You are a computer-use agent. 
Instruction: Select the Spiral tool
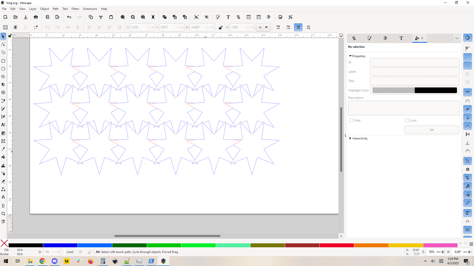coord(3,93)
